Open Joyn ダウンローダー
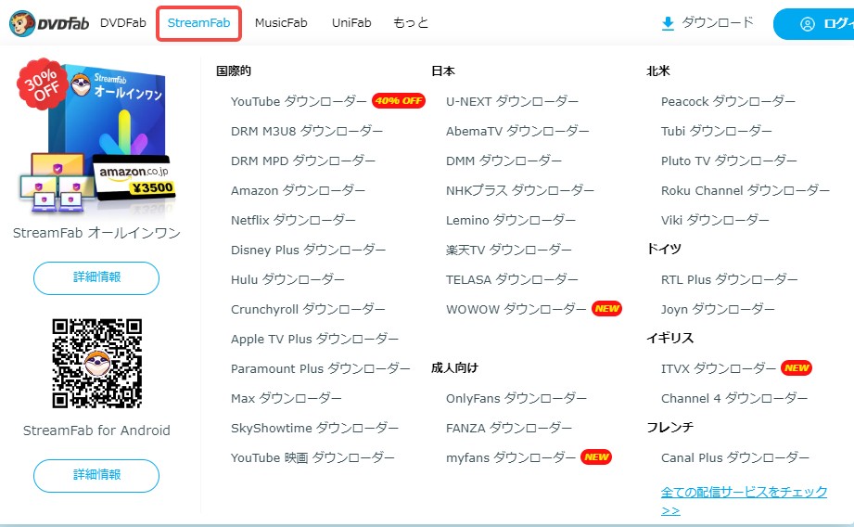Viewport: 854px width, 527px height. (718, 310)
